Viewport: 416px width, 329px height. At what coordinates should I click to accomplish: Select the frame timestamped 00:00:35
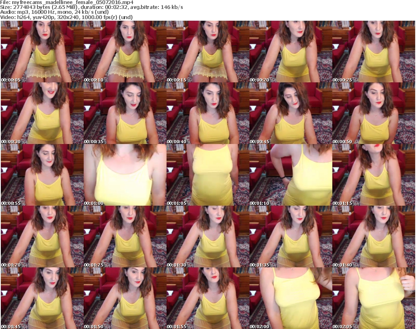tap(125, 113)
